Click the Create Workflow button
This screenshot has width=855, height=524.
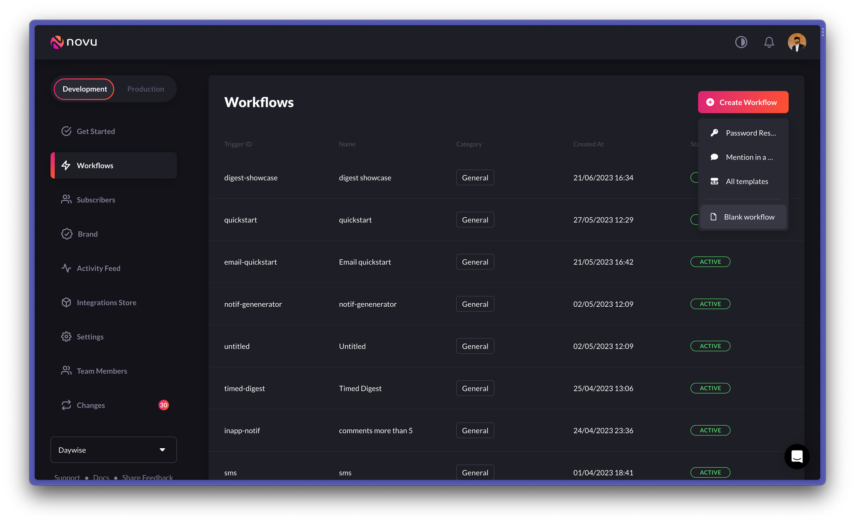coord(743,102)
